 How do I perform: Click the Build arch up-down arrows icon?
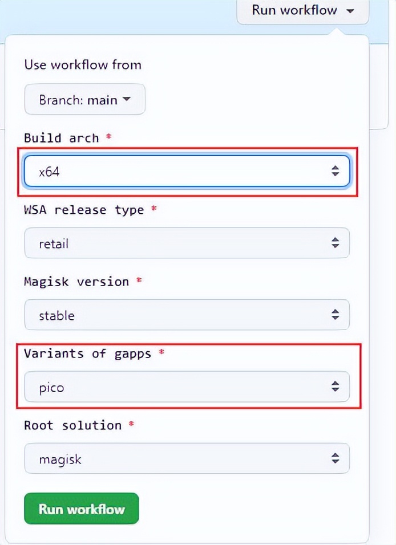tap(336, 171)
